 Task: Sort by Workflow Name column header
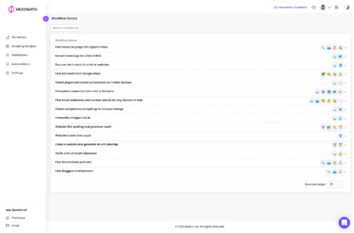pos(66,40)
